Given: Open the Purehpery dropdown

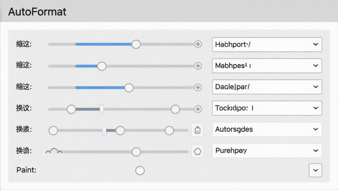Looking at the screenshot, I should pos(267,150).
